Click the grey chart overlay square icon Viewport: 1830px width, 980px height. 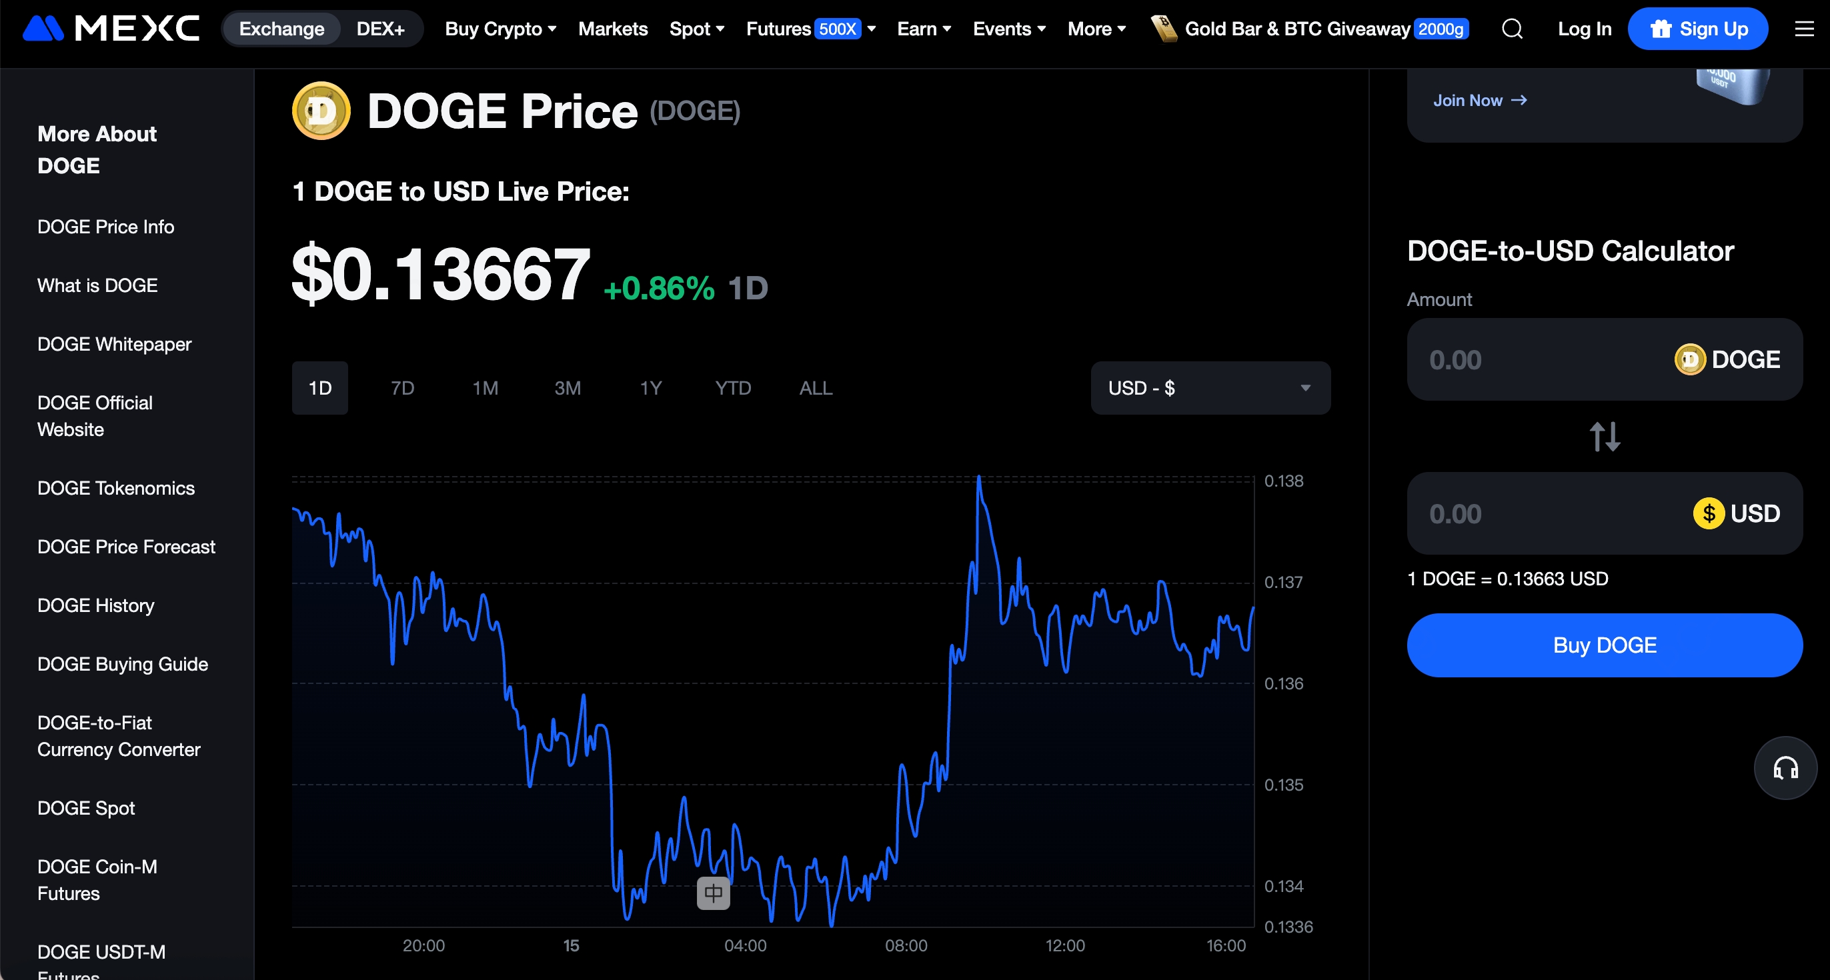pyautogui.click(x=713, y=893)
